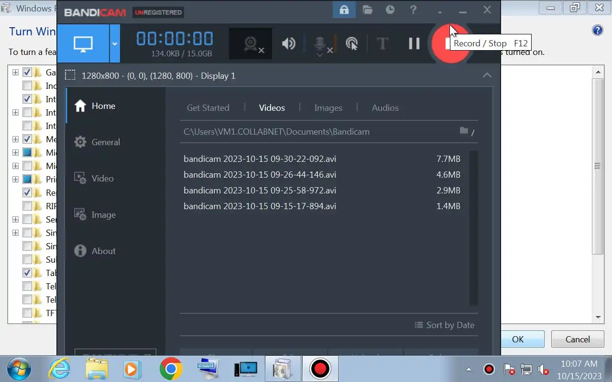Open the Home section in sidebar
The width and height of the screenshot is (612, 382).
[x=115, y=106]
